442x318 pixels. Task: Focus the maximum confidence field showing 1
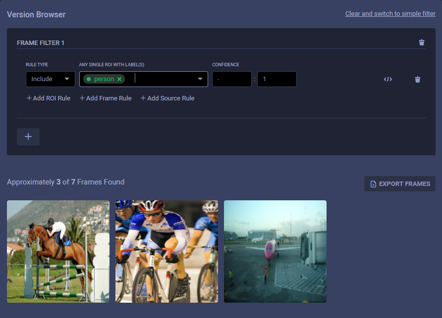click(276, 79)
